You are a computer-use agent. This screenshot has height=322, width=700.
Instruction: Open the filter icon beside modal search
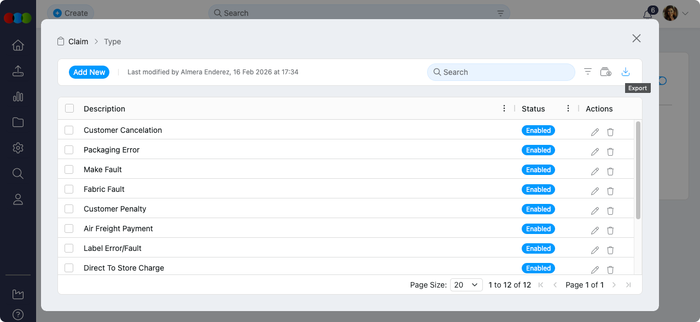point(588,72)
